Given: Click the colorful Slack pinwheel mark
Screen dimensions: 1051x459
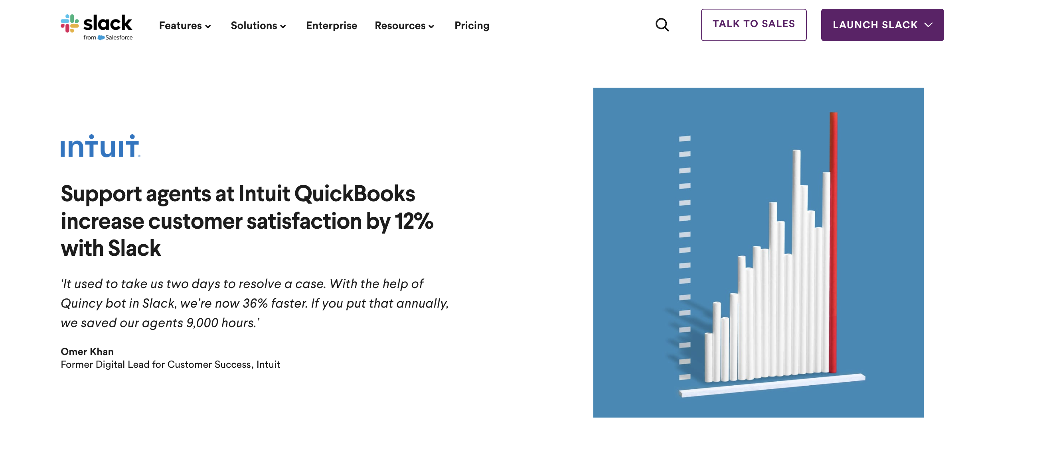Looking at the screenshot, I should pyautogui.click(x=69, y=23).
